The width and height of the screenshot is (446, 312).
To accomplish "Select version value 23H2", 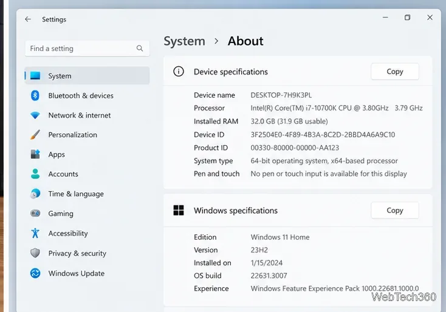I will pos(259,249).
